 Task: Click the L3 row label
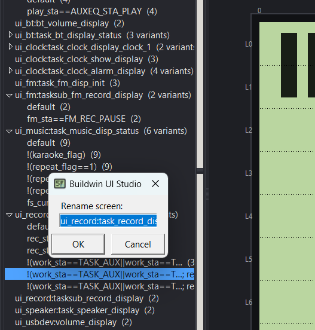pyautogui.click(x=249, y=173)
